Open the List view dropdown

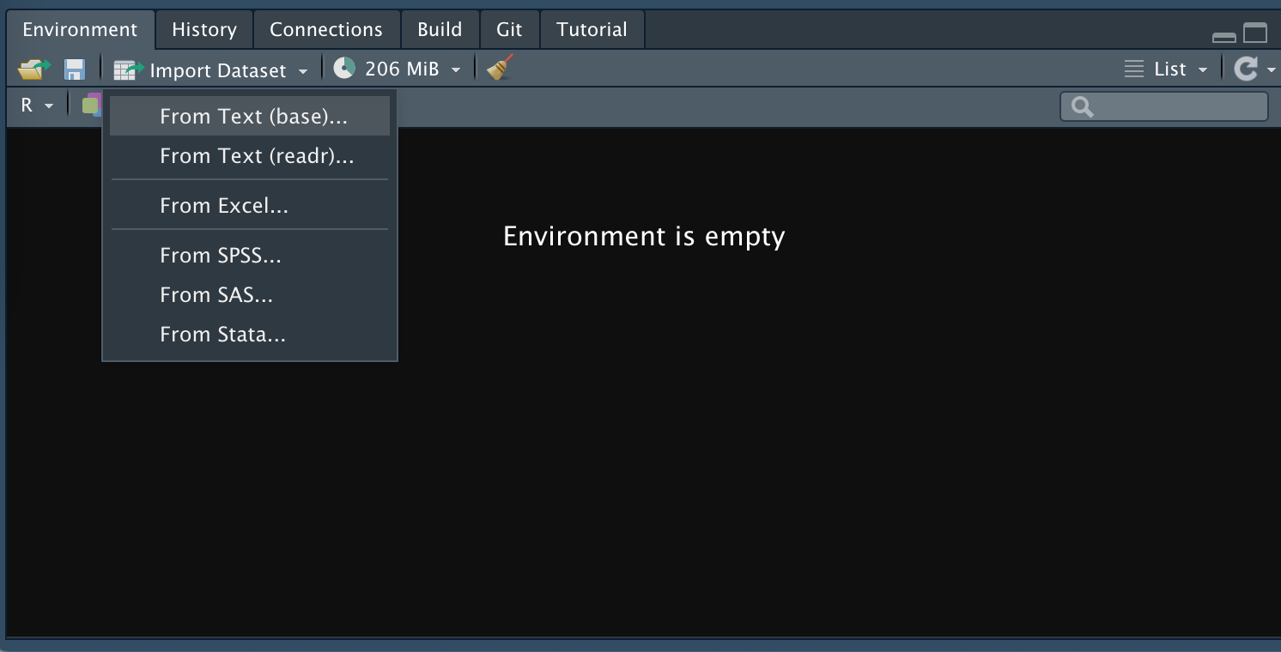click(1166, 69)
